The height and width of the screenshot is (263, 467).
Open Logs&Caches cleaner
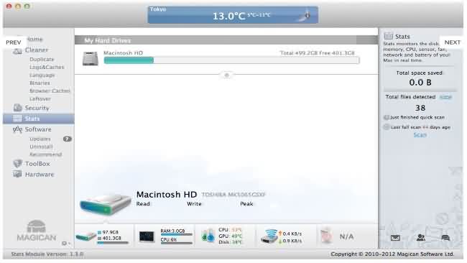coord(47,67)
